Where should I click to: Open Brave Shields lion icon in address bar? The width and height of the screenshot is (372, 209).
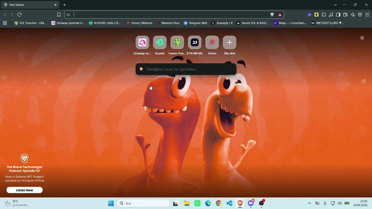pyautogui.click(x=272, y=15)
